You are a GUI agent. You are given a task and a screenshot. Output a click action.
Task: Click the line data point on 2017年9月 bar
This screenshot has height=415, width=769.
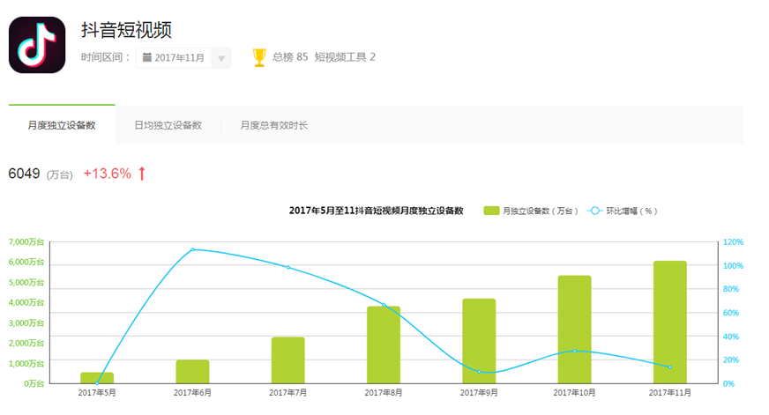479,372
